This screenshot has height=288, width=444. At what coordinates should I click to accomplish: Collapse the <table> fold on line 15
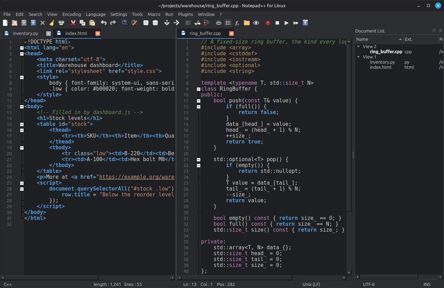pos(21,124)
